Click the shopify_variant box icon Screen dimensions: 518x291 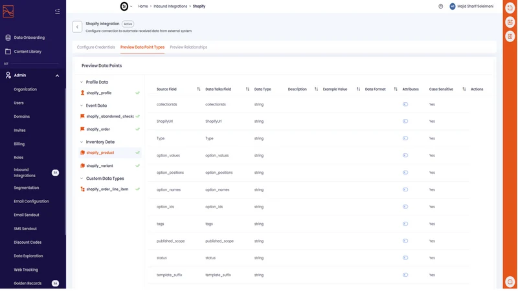pos(83,166)
